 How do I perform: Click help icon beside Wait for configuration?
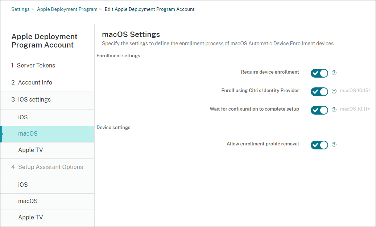click(334, 110)
